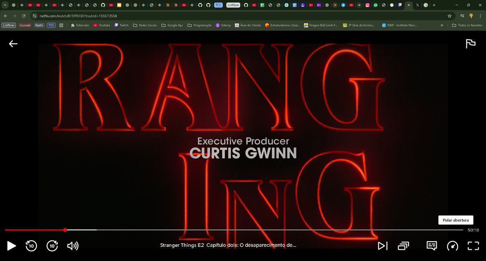Switch to the X (Twitter) tab
This screenshot has height=261, width=486.
point(418,5)
